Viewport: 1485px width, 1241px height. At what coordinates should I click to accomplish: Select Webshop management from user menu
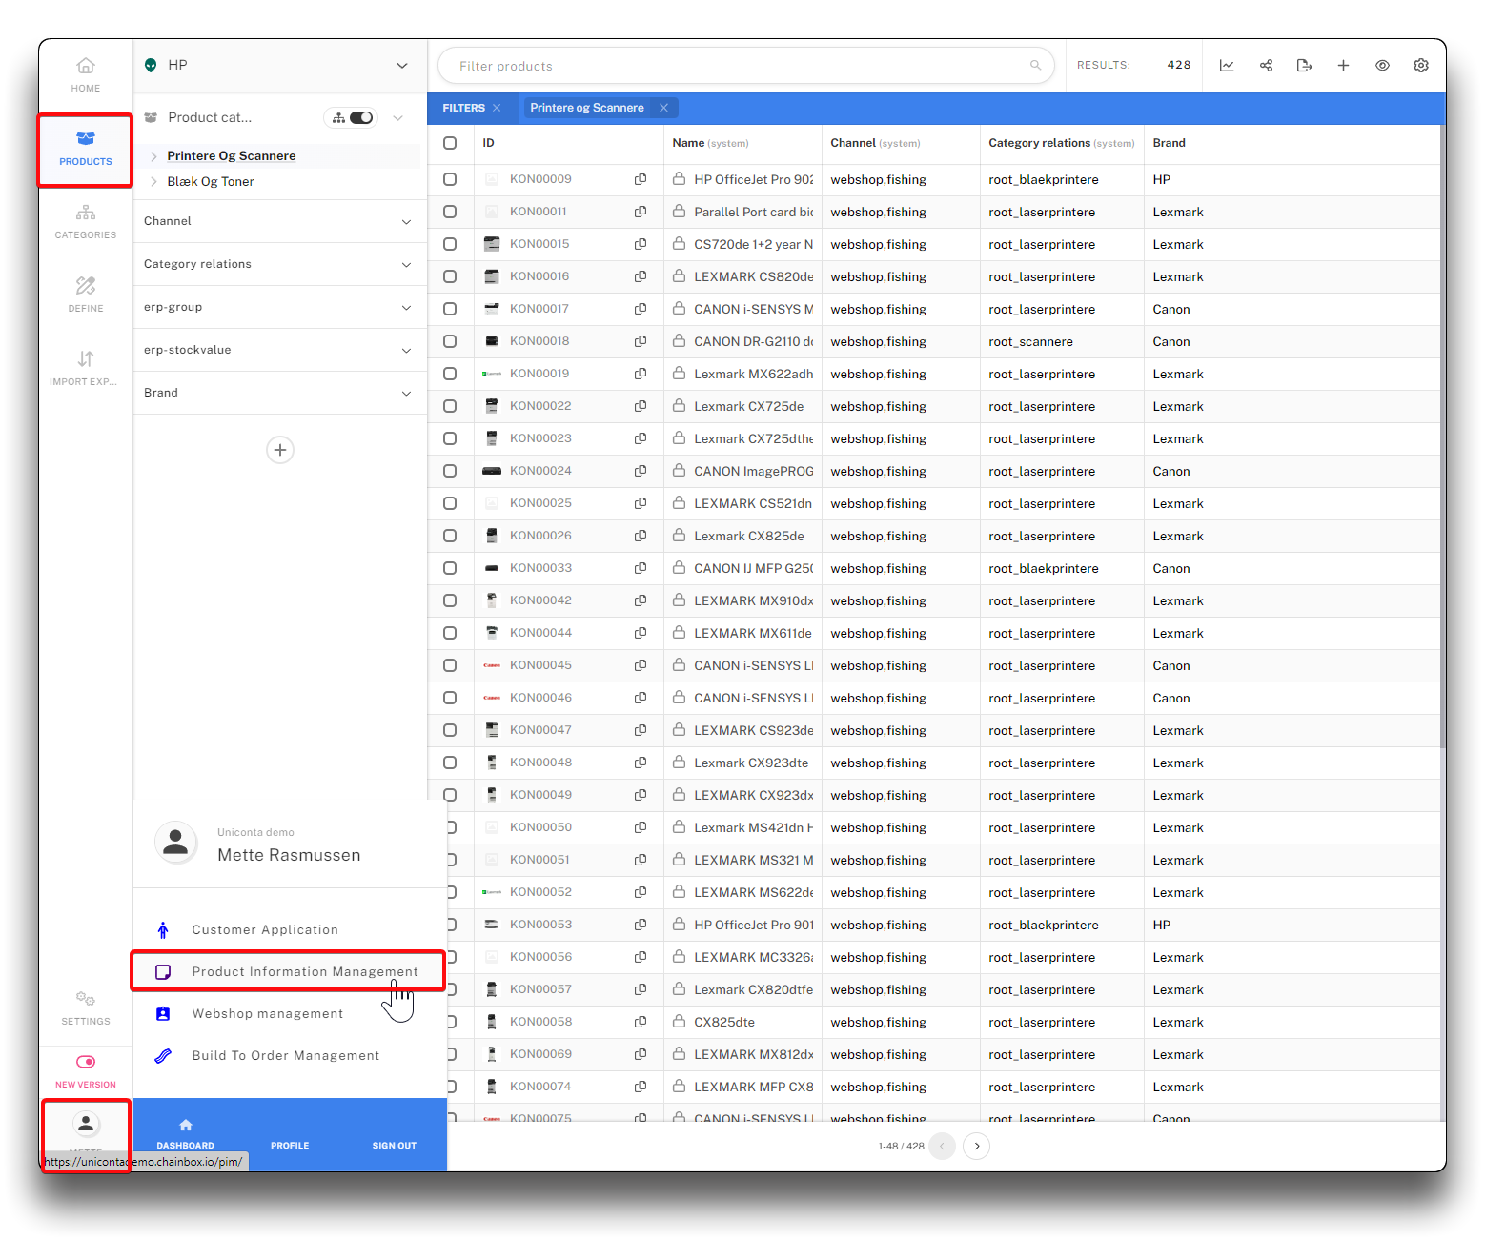[x=268, y=1014]
